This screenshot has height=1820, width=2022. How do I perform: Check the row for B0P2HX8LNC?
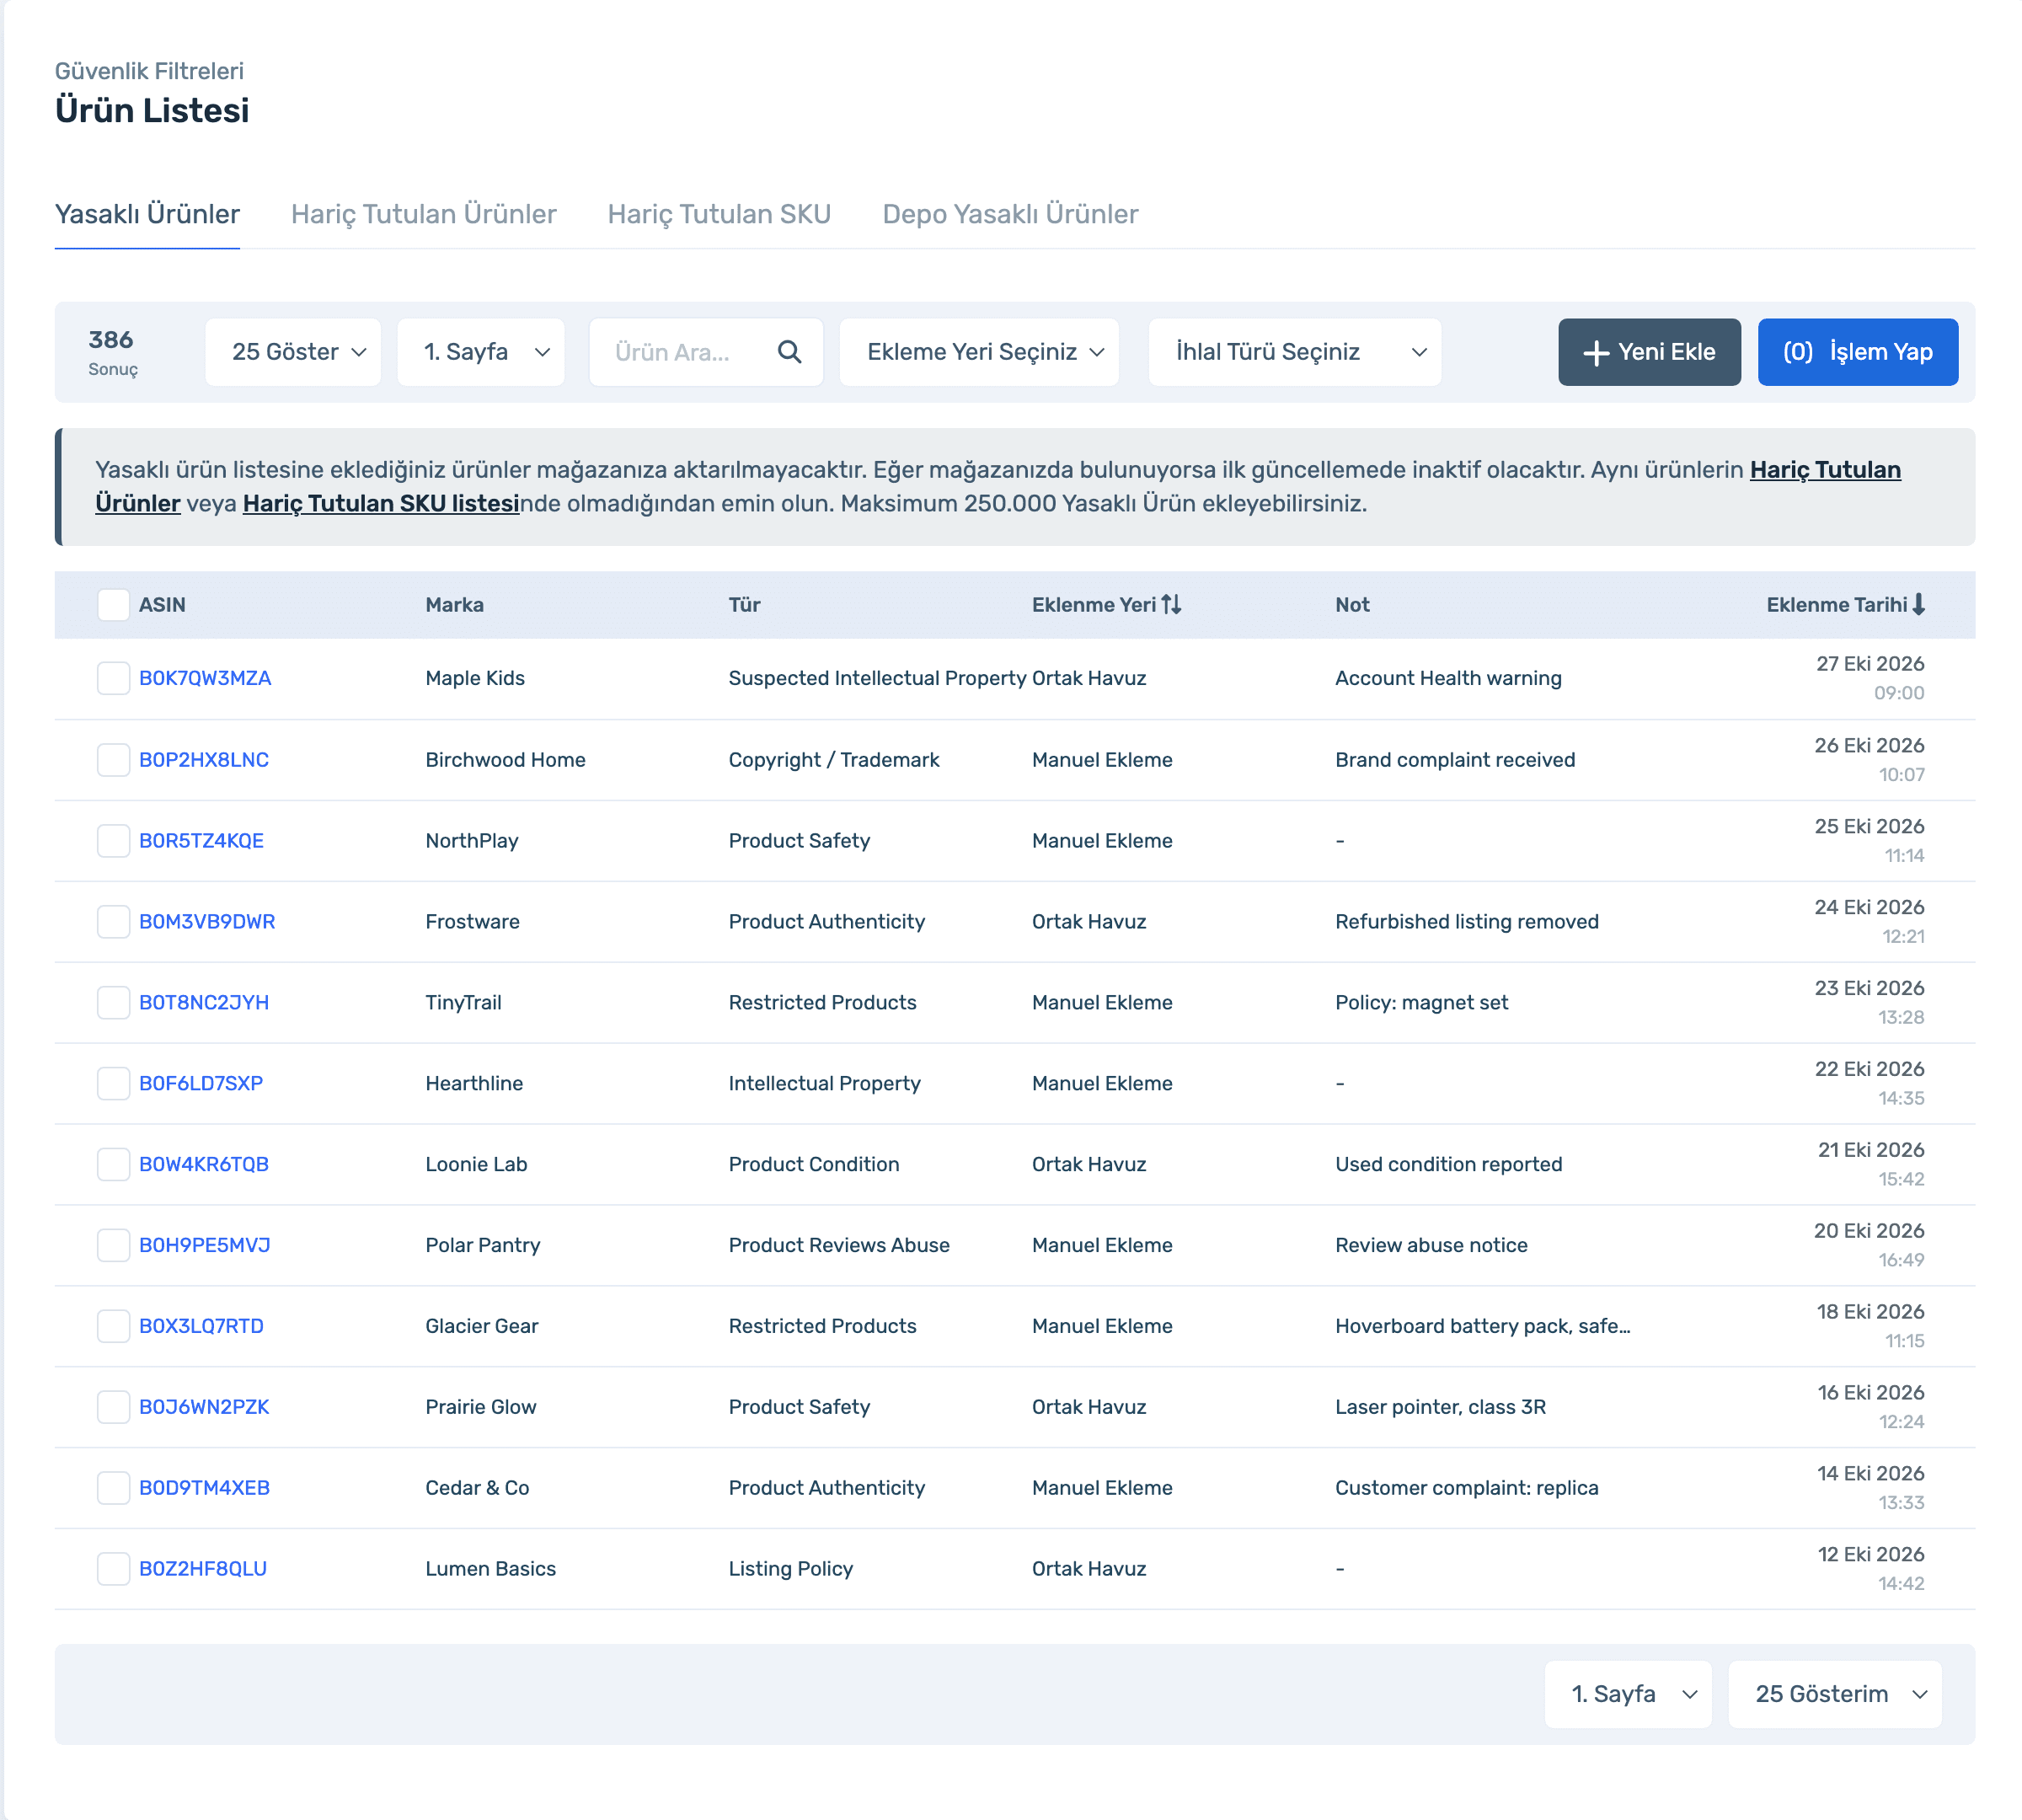[x=113, y=759]
